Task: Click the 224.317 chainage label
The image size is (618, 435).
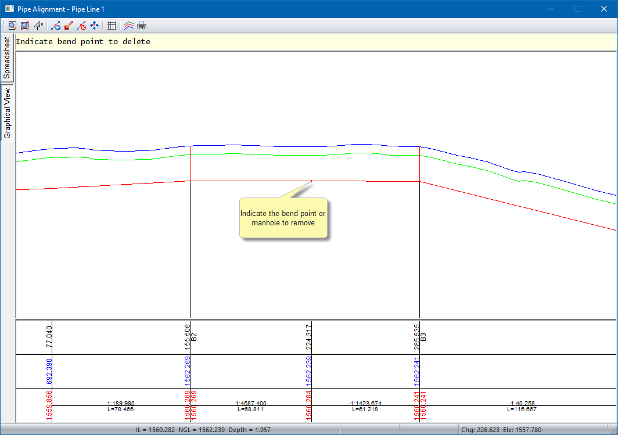Action: click(308, 336)
